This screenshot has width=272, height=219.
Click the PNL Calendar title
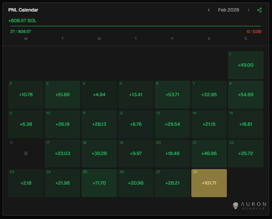coord(23,10)
